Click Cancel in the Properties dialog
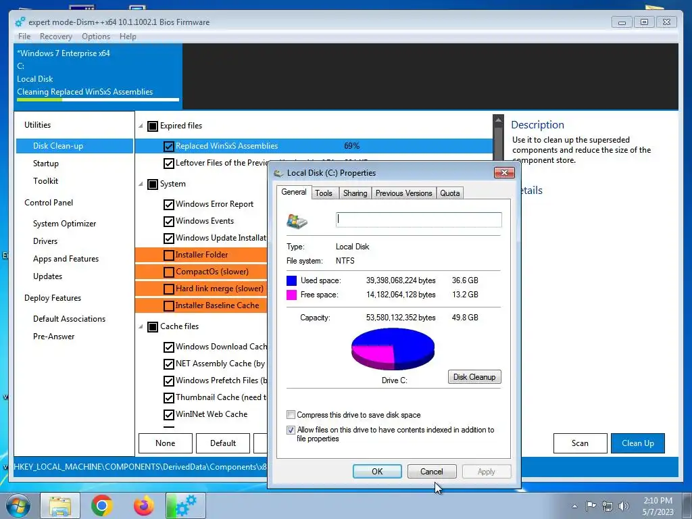 (x=432, y=471)
